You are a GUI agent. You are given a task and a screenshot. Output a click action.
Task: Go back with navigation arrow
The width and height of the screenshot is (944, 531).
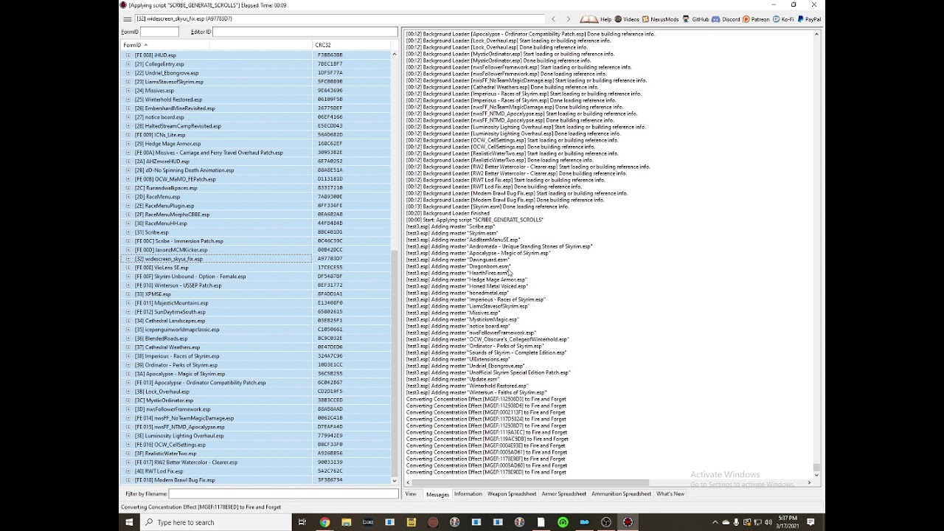tap(553, 19)
